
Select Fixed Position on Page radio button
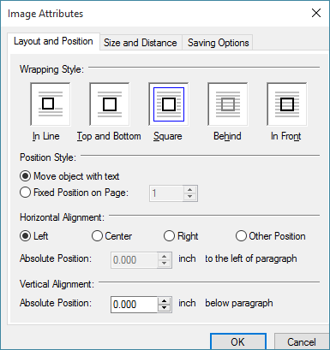tap(25, 193)
